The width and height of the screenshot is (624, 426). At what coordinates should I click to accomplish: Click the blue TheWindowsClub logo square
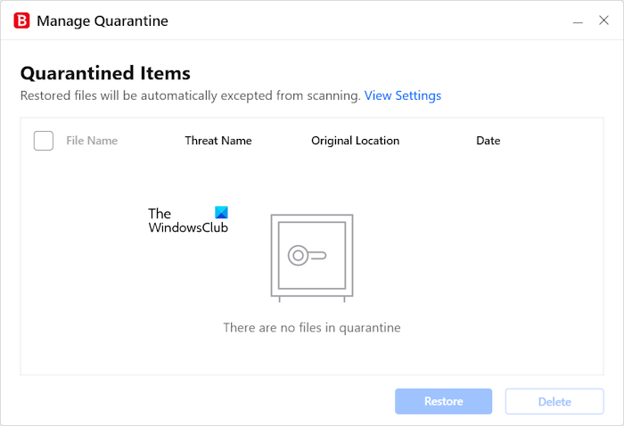click(x=222, y=213)
